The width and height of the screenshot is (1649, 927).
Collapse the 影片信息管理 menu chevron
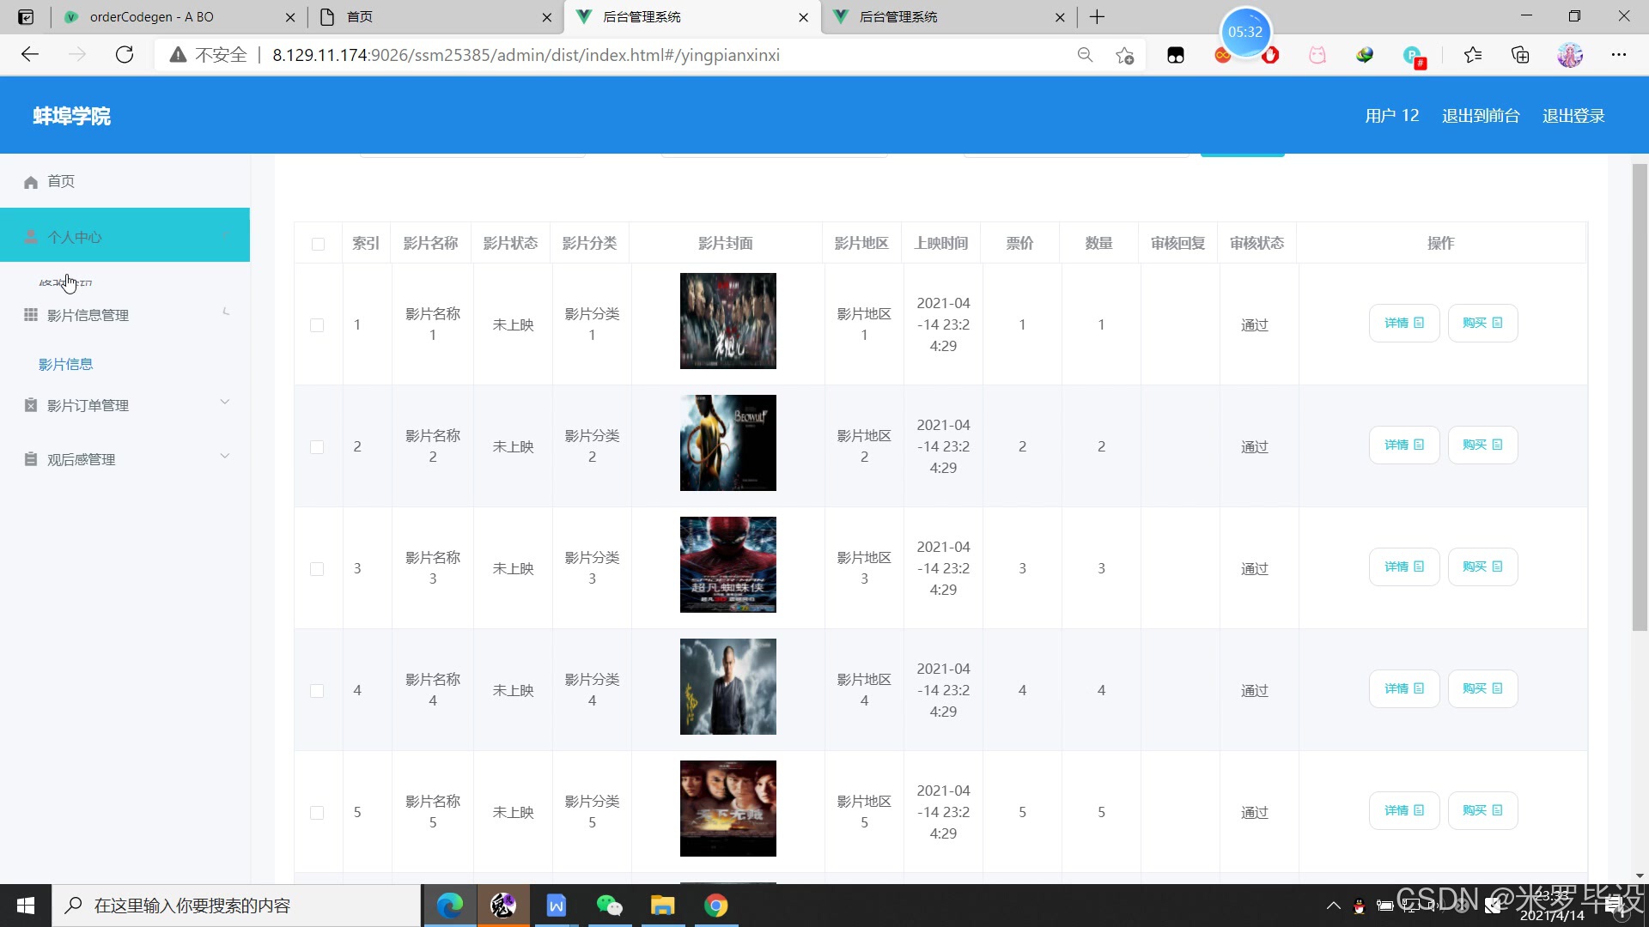coord(225,312)
